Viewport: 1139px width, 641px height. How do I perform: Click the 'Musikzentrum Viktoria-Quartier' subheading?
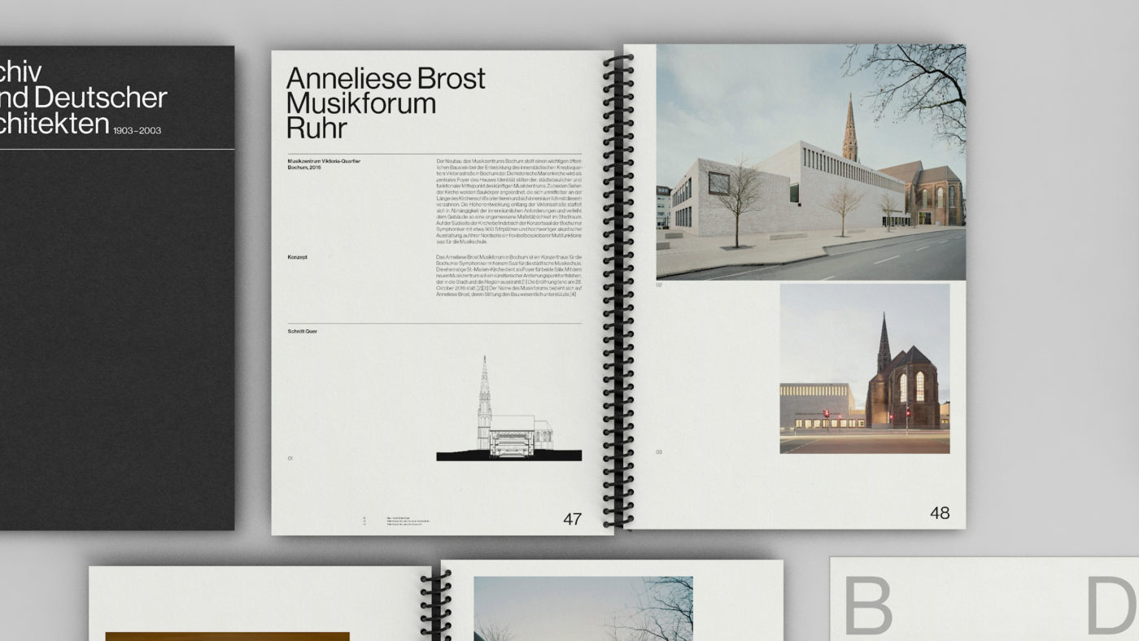tap(324, 160)
